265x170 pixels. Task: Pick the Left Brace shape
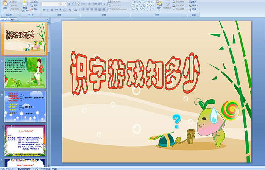(x=147, y=9)
